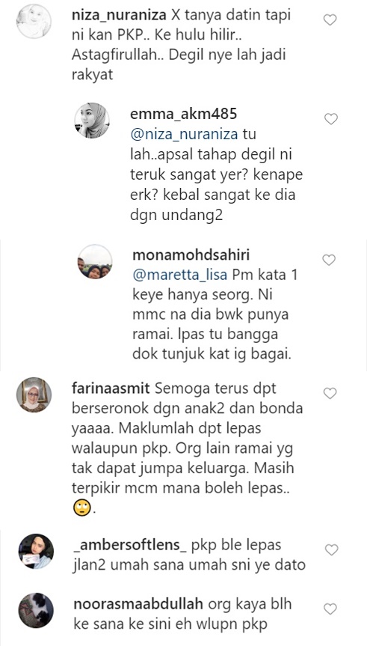367x646 pixels.
Task: Heart the _ambersoftlens_ comment
Action: pos(331,549)
